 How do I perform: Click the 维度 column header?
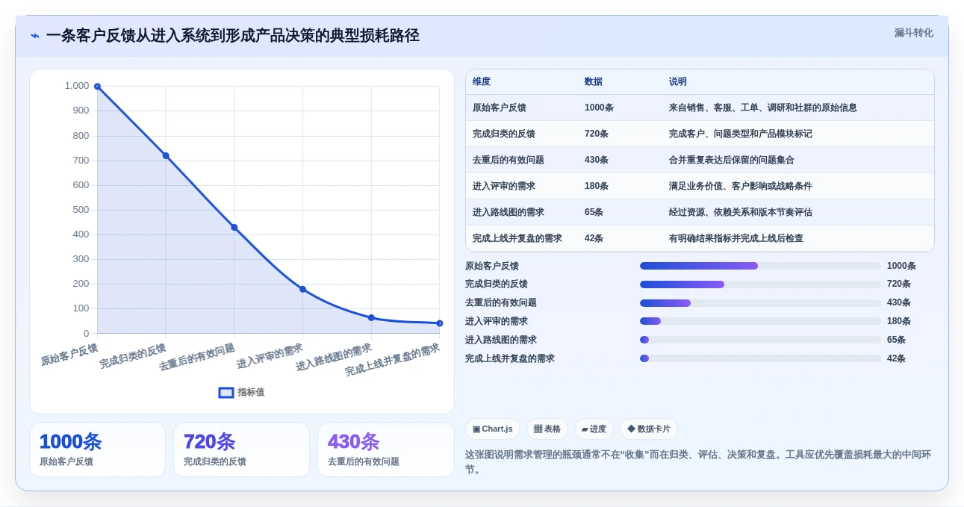(x=482, y=81)
